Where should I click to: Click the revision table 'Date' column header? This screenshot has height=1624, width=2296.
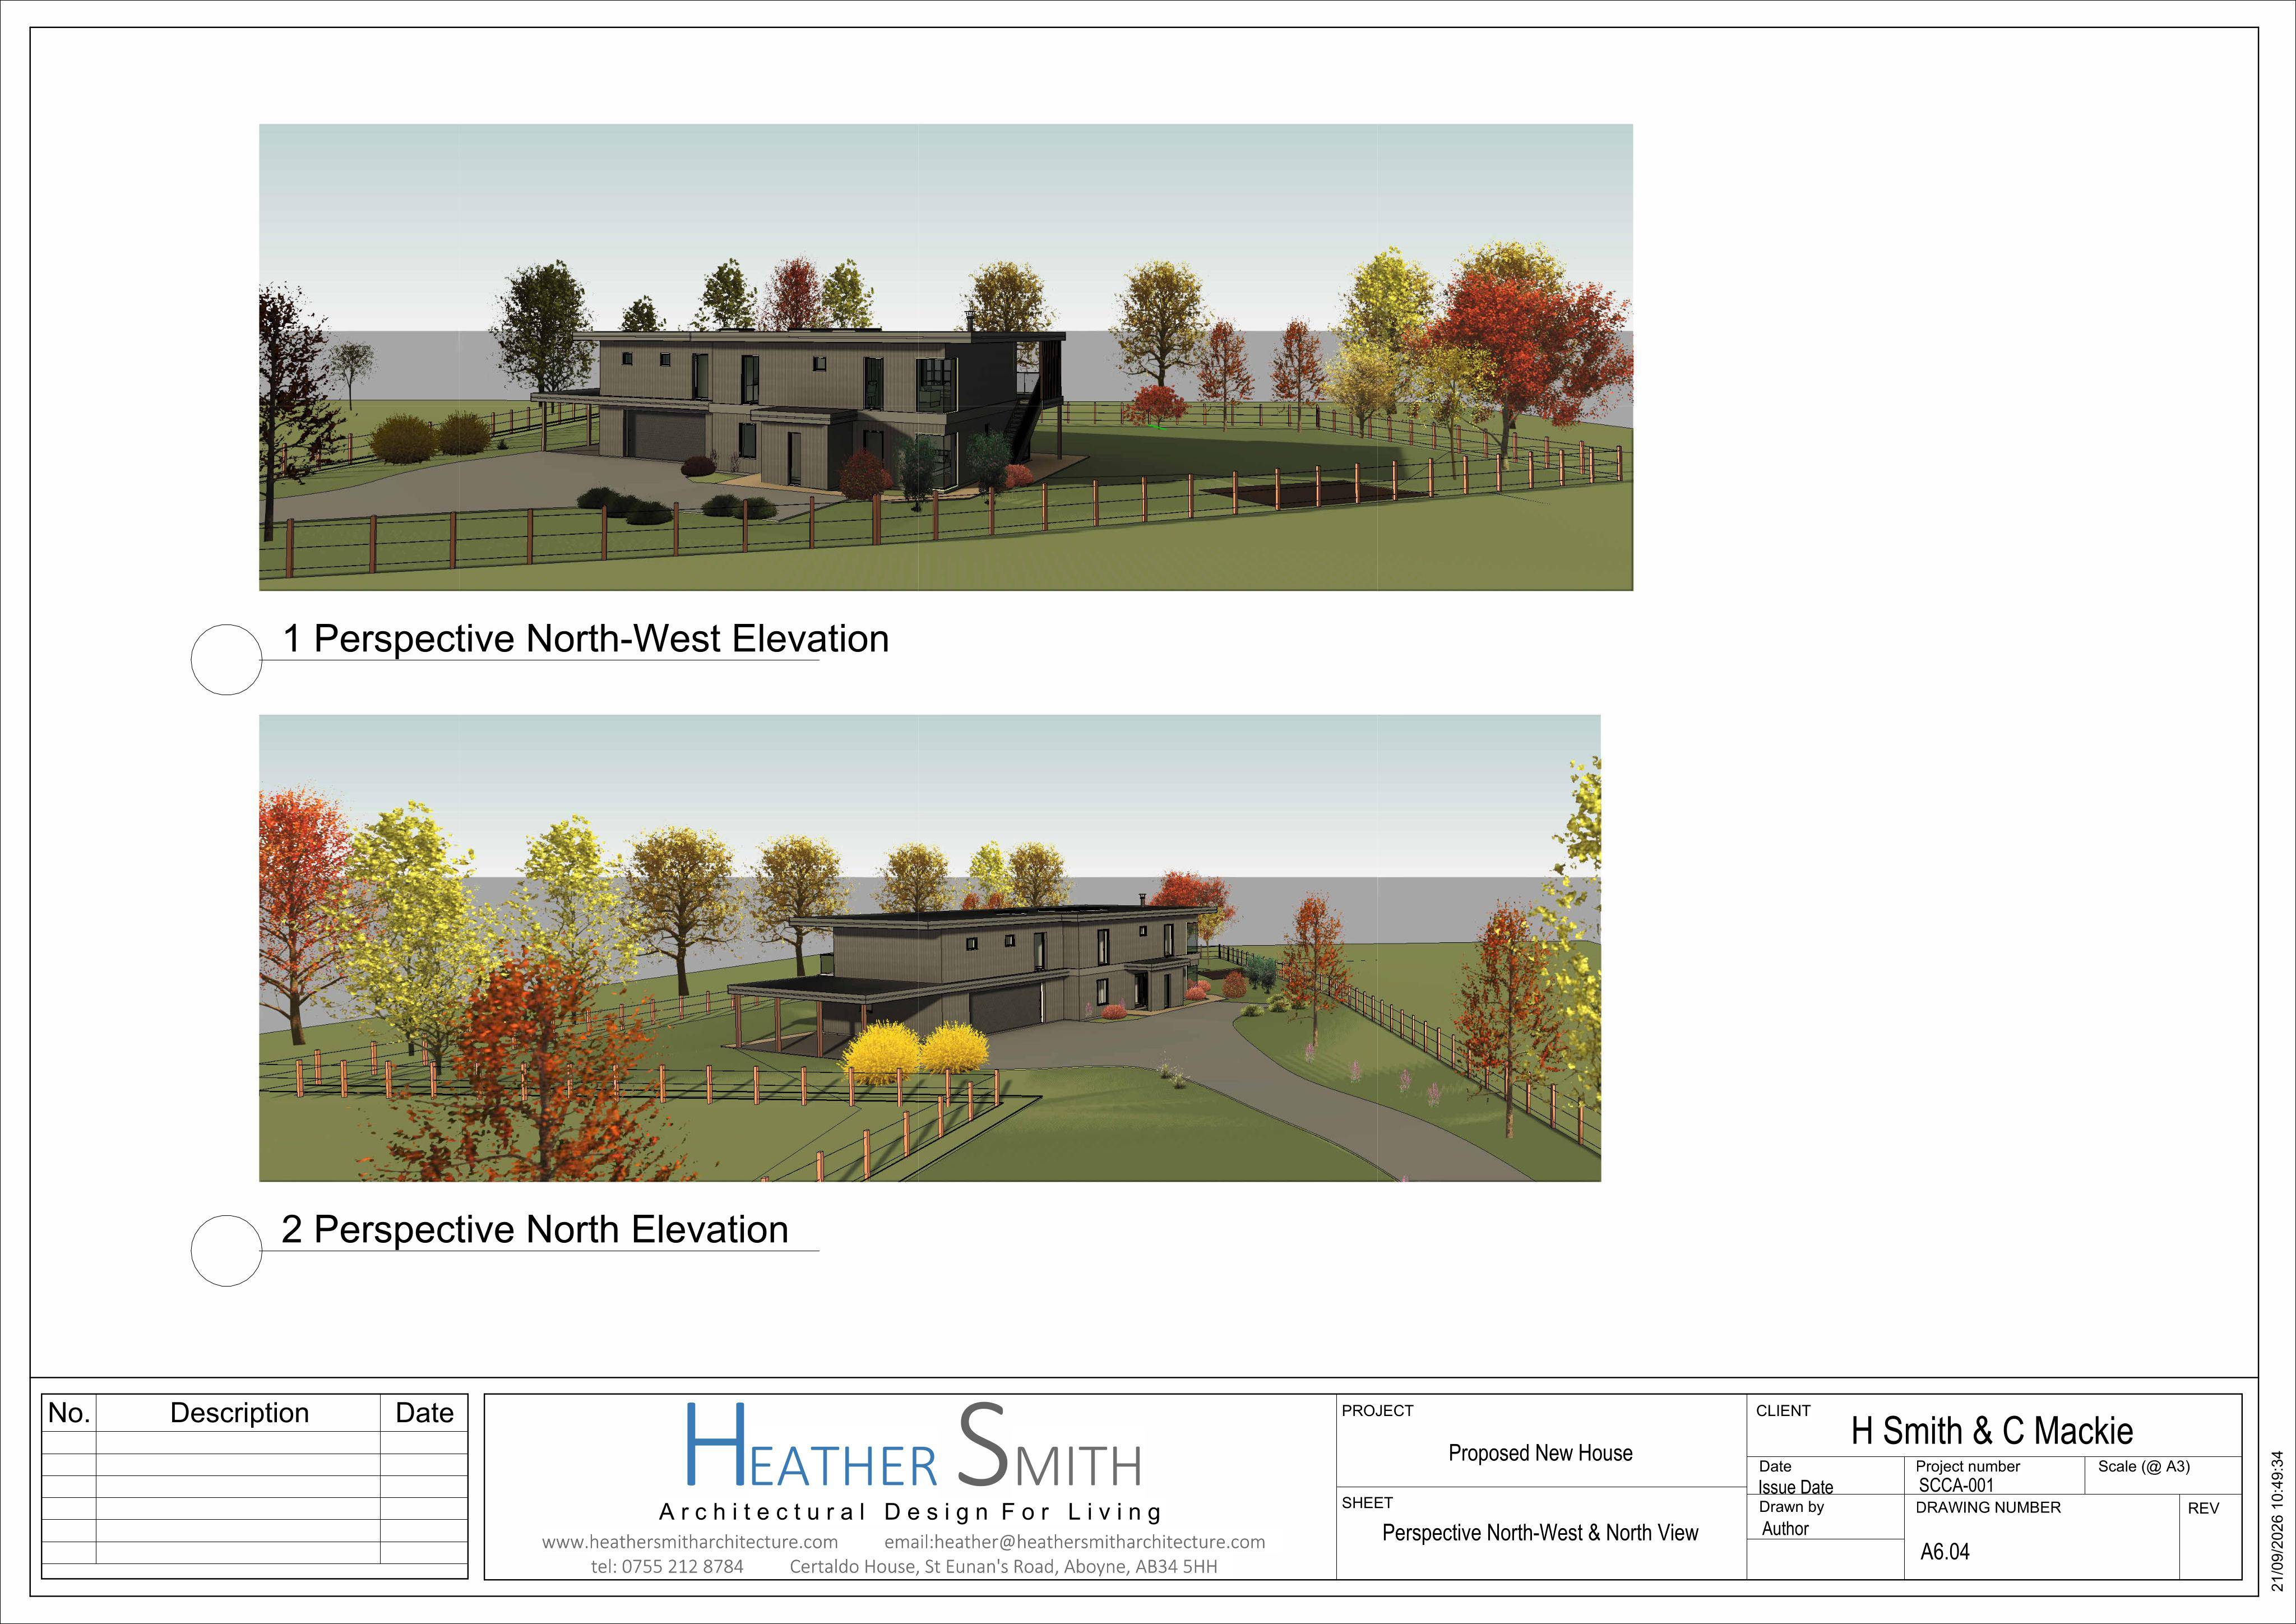(424, 1412)
